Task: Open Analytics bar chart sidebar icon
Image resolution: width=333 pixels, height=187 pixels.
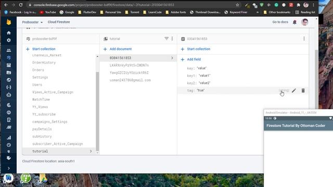Action: point(9,138)
